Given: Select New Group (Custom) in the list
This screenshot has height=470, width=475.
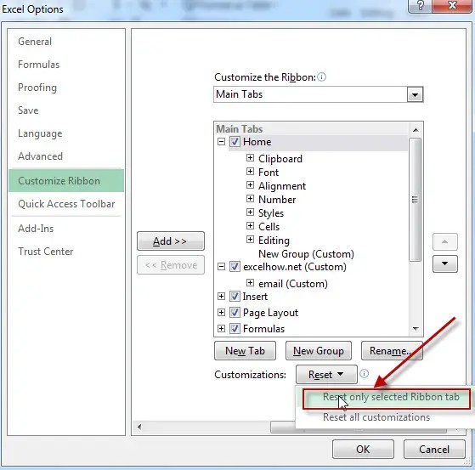Looking at the screenshot, I should (306, 254).
